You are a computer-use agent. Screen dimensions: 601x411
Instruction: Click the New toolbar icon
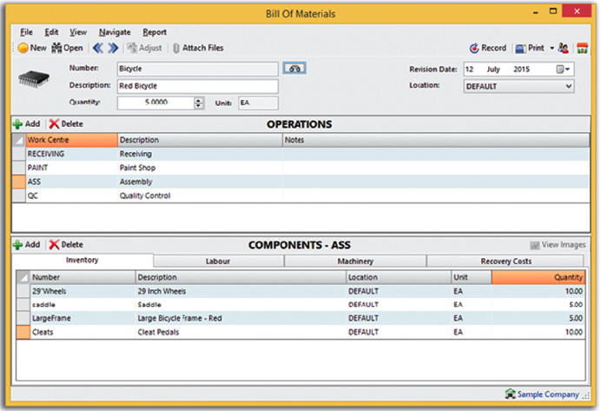coord(23,48)
